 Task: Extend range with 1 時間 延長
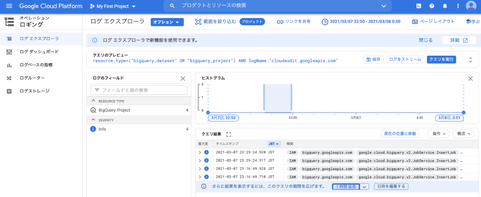click(346, 187)
